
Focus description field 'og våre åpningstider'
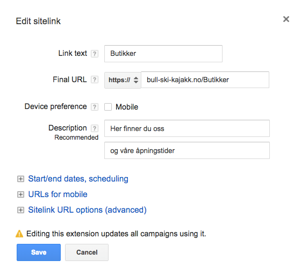click(x=187, y=150)
